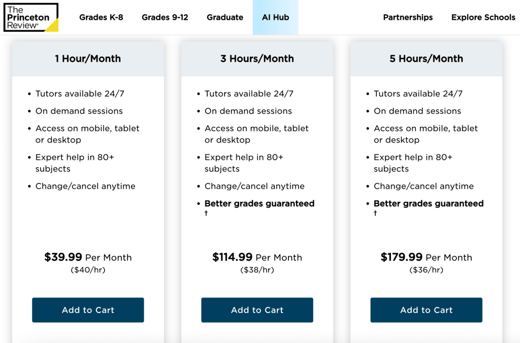Image resolution: width=520 pixels, height=343 pixels.
Task: Click the $114.99 Per Month price
Action: click(257, 257)
